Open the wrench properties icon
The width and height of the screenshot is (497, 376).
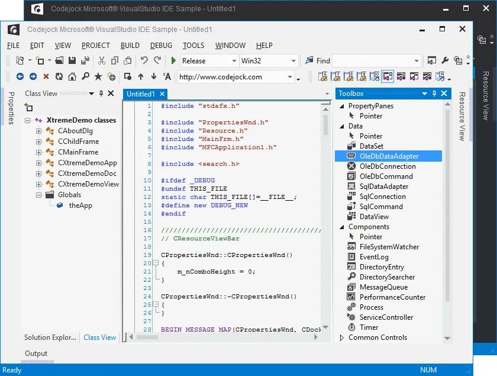(x=445, y=60)
